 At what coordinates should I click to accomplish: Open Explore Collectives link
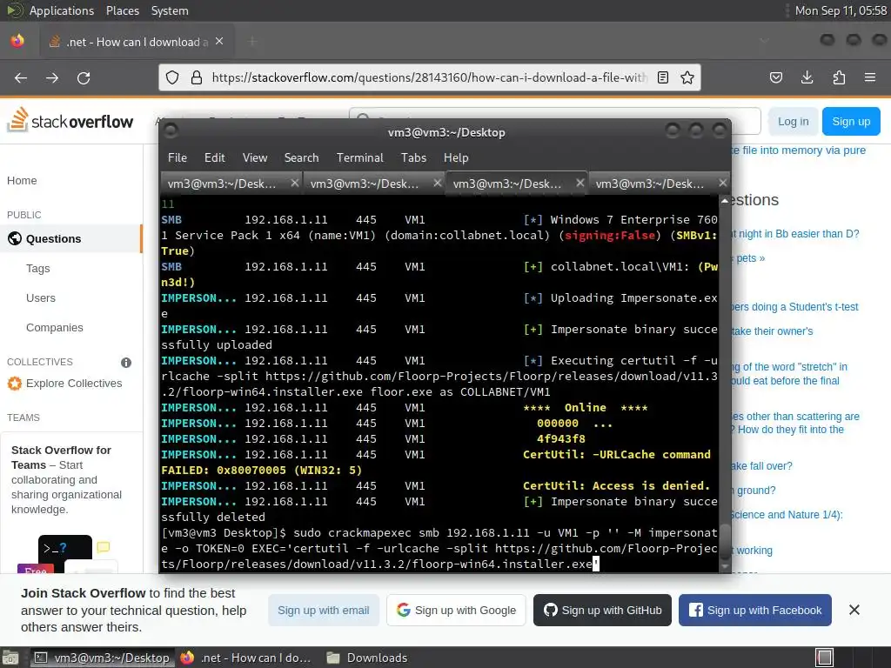[74, 384]
